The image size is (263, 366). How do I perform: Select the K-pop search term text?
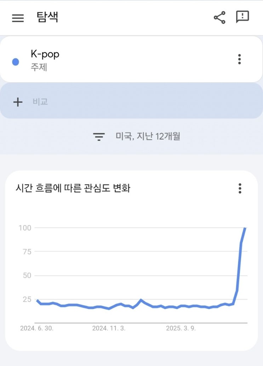pos(45,54)
